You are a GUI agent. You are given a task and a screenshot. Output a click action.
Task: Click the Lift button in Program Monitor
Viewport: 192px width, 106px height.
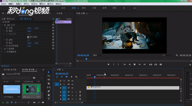151,65
